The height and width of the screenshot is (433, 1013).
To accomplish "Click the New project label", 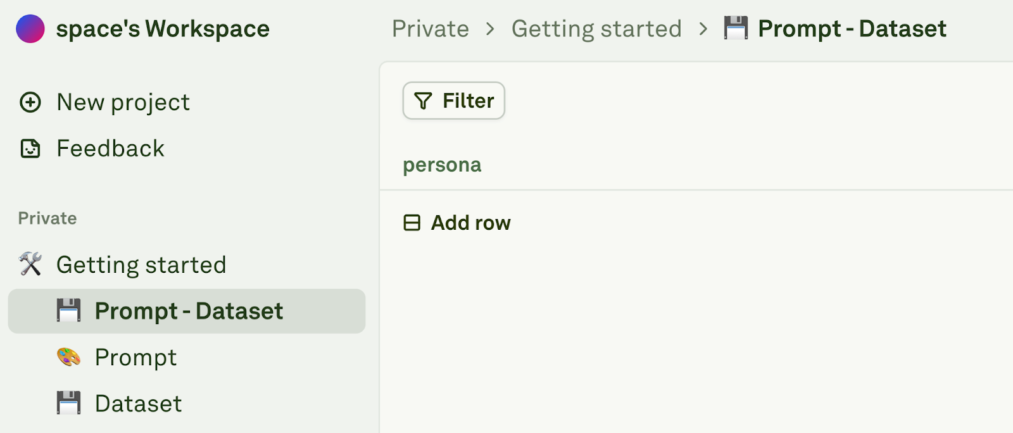I will [x=123, y=102].
